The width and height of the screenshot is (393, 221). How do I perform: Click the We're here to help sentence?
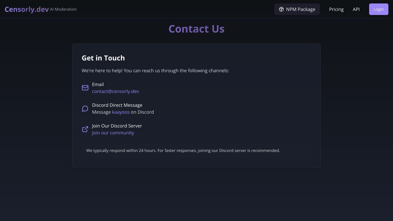155,71
